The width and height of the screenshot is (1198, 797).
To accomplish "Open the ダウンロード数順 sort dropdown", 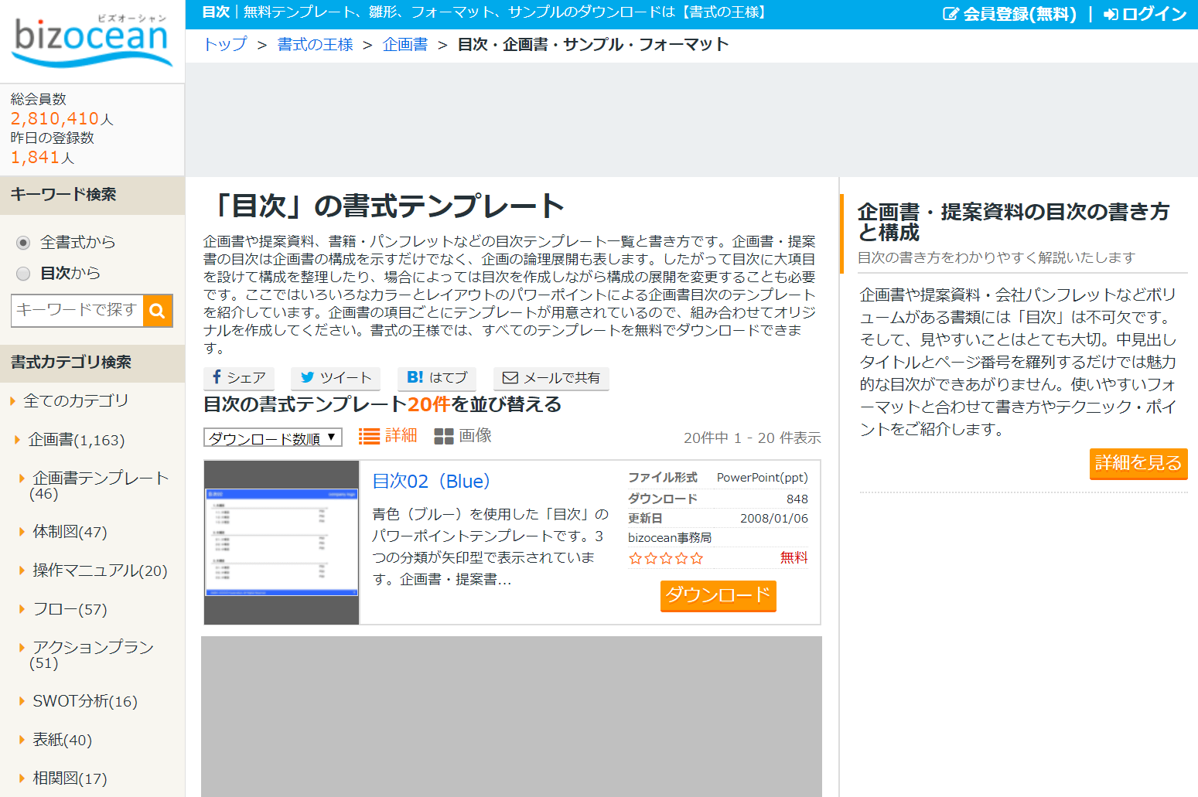I will (x=273, y=438).
